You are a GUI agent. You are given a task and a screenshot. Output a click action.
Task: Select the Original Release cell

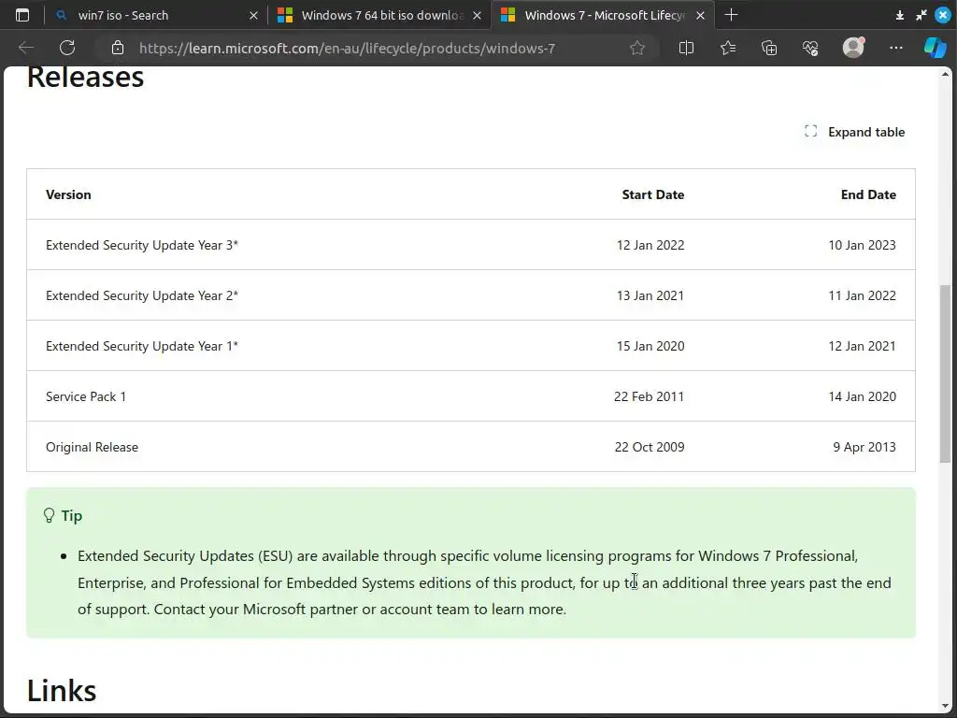[x=92, y=447]
